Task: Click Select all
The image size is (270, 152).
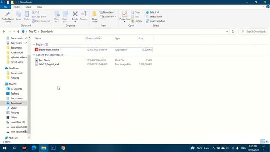Action: click(152, 12)
